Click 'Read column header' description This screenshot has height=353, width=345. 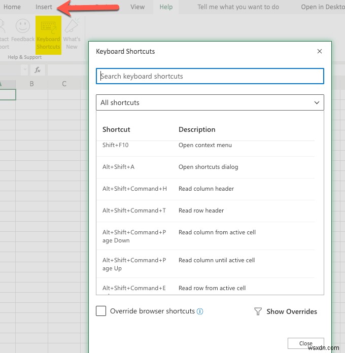click(206, 189)
